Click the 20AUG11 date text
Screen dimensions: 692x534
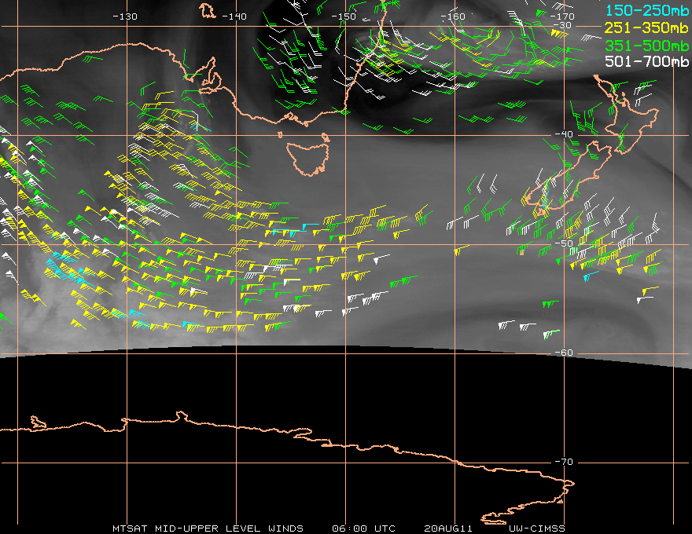446,528
